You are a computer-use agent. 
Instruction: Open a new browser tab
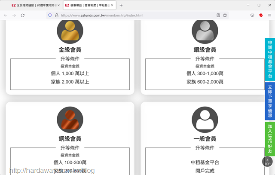121,5
